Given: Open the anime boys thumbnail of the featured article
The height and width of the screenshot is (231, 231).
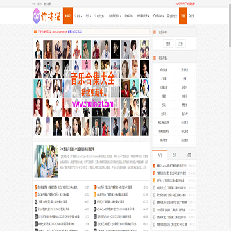Looking at the screenshot, I should click(46, 161).
